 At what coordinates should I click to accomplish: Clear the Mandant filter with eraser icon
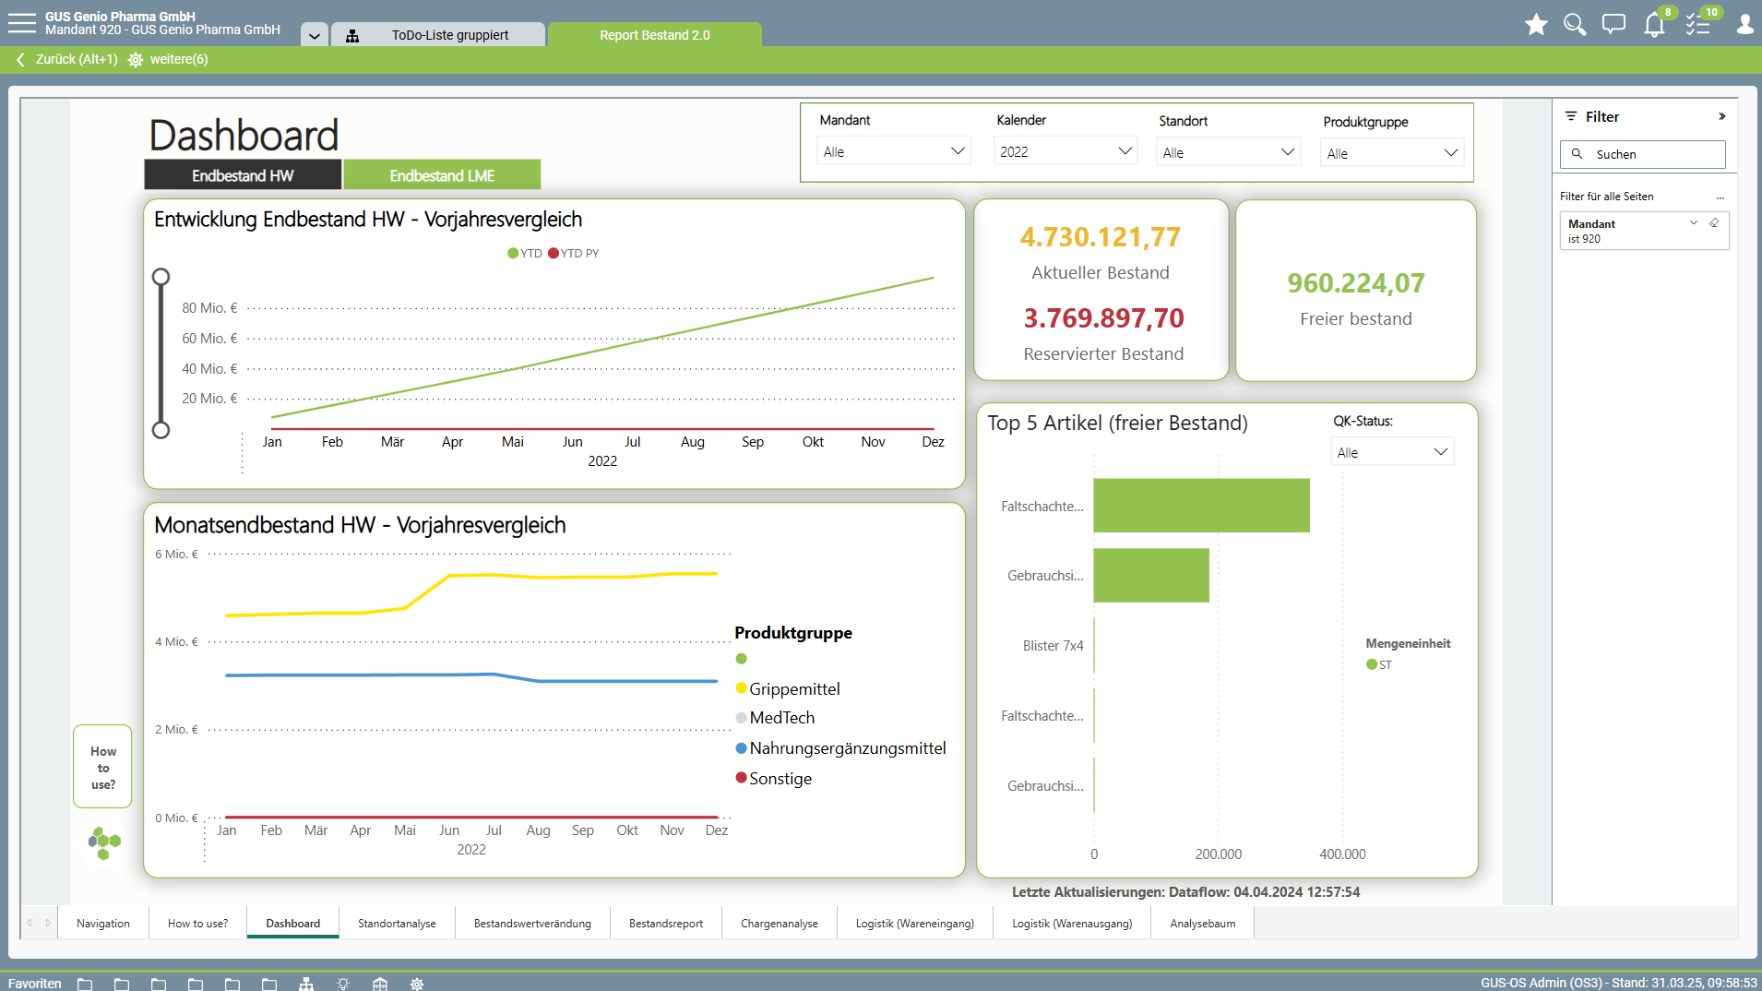pyautogui.click(x=1714, y=223)
